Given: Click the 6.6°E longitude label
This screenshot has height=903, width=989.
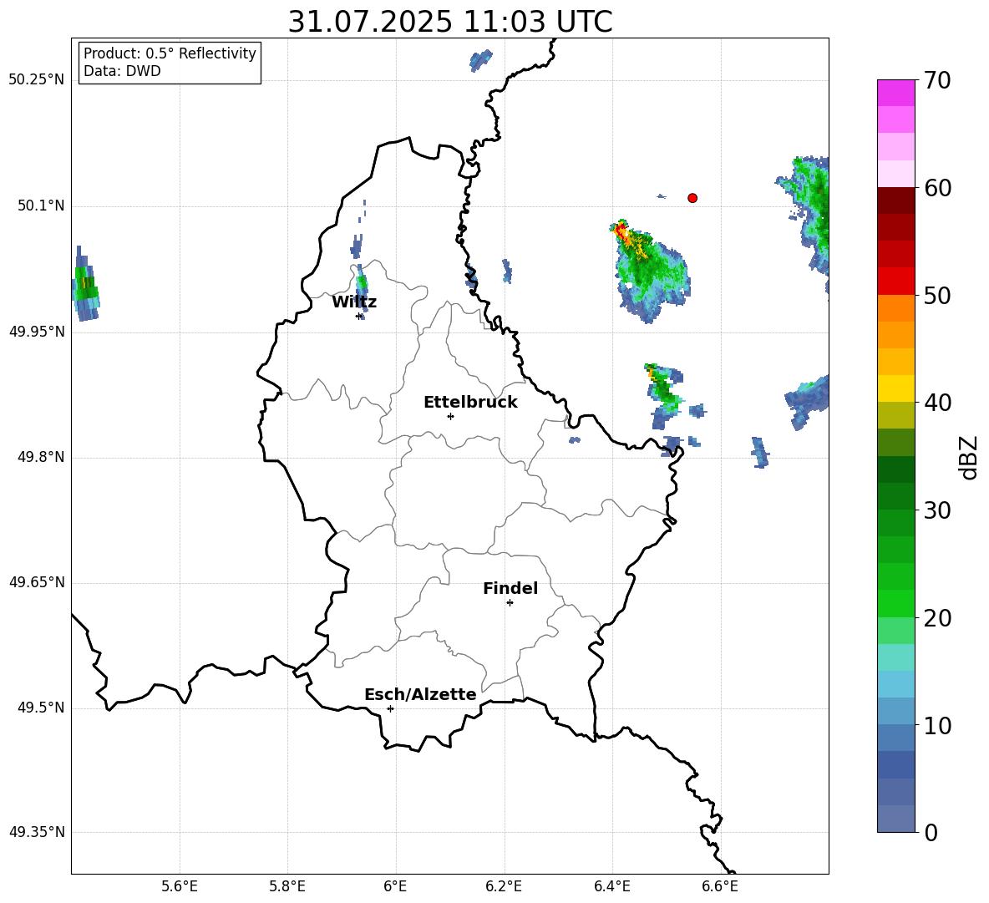Looking at the screenshot, I should 720,886.
